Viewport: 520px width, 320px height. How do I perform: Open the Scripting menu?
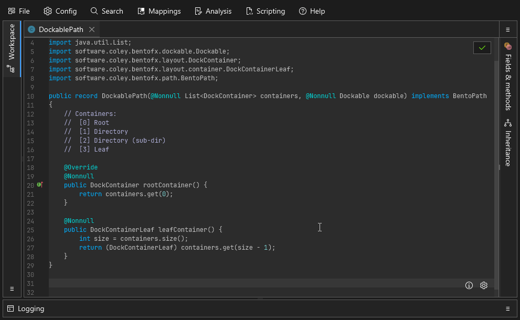tap(266, 10)
